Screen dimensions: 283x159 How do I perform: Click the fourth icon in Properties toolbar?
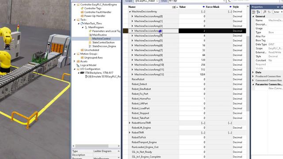click(269, 12)
